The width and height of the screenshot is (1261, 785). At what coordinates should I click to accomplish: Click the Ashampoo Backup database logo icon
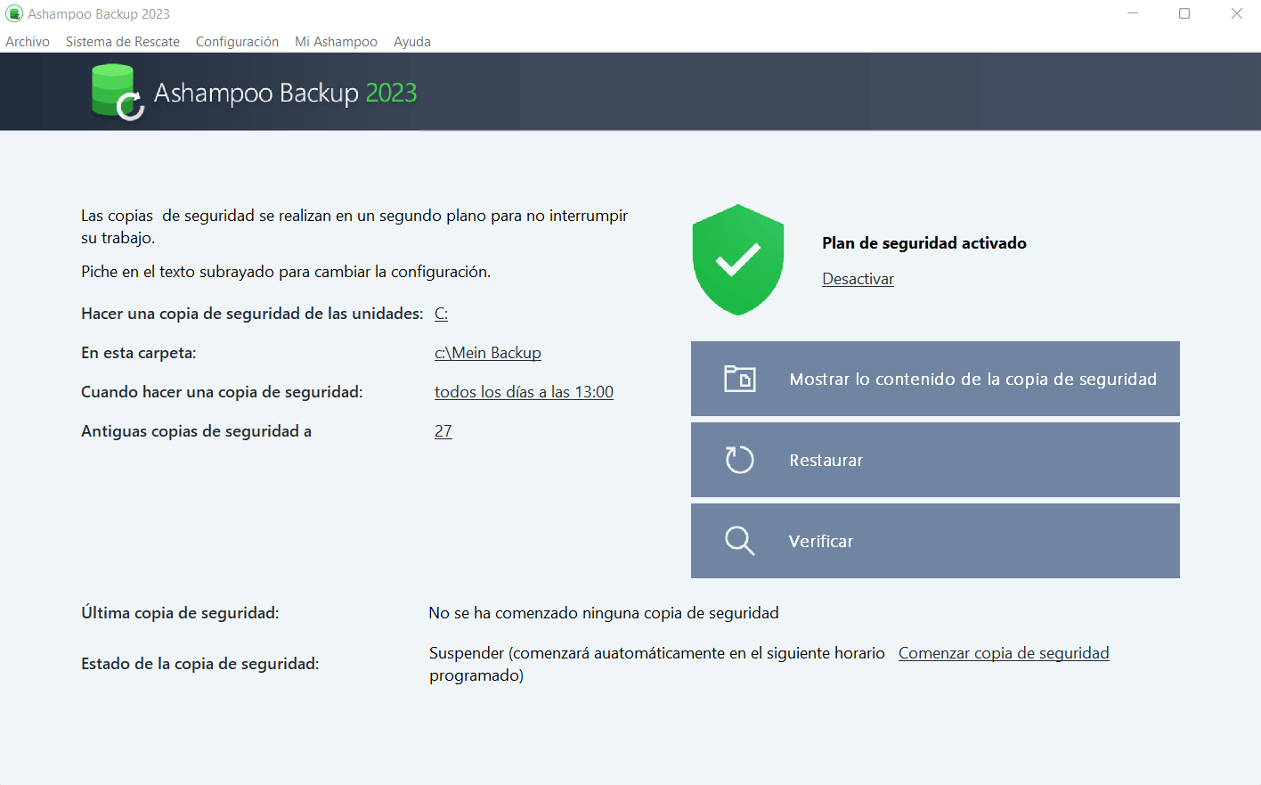(x=118, y=92)
